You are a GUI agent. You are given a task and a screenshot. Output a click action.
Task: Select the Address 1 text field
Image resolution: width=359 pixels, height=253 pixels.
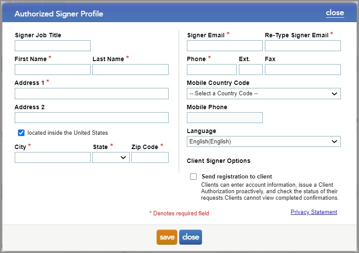[x=91, y=94]
